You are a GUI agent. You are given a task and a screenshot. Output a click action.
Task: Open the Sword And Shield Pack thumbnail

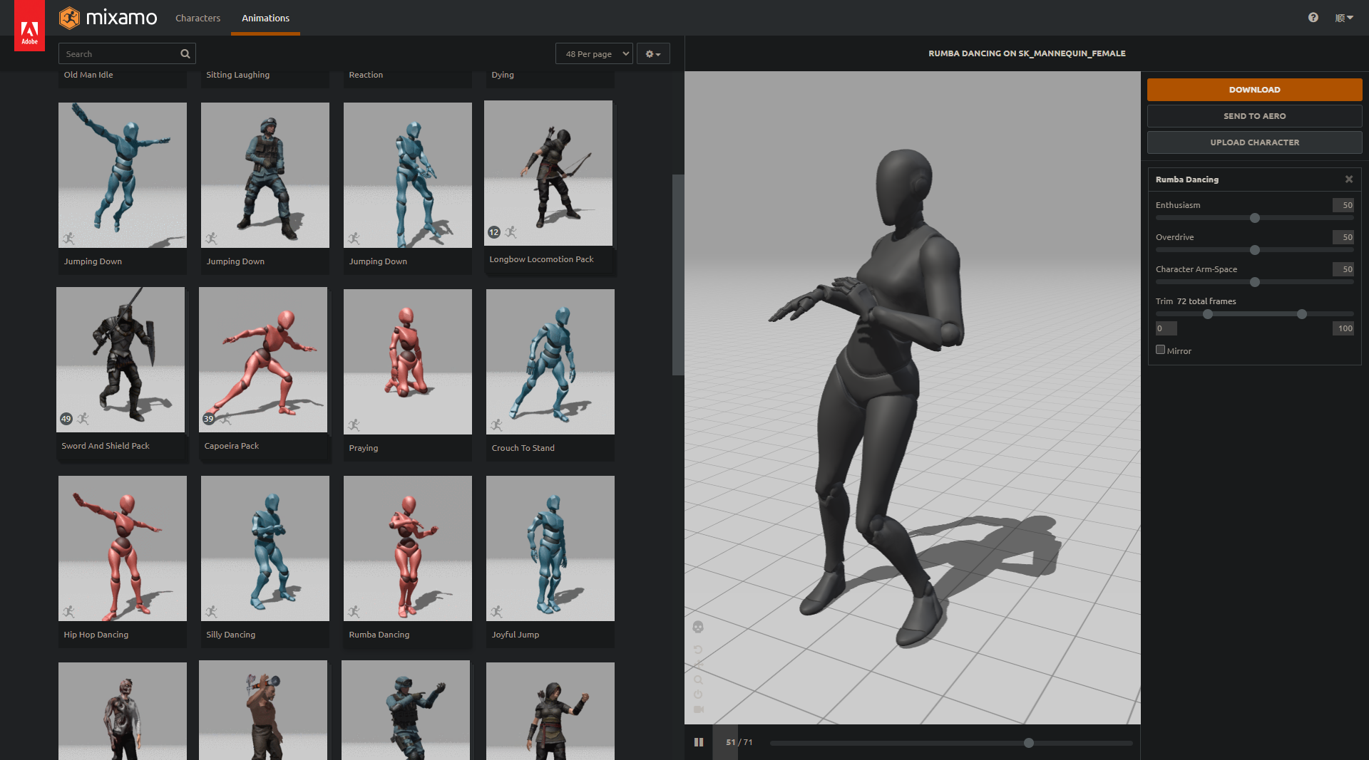pyautogui.click(x=121, y=360)
